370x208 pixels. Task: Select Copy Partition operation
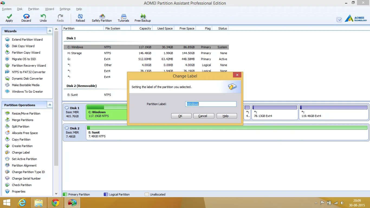[x=21, y=139]
